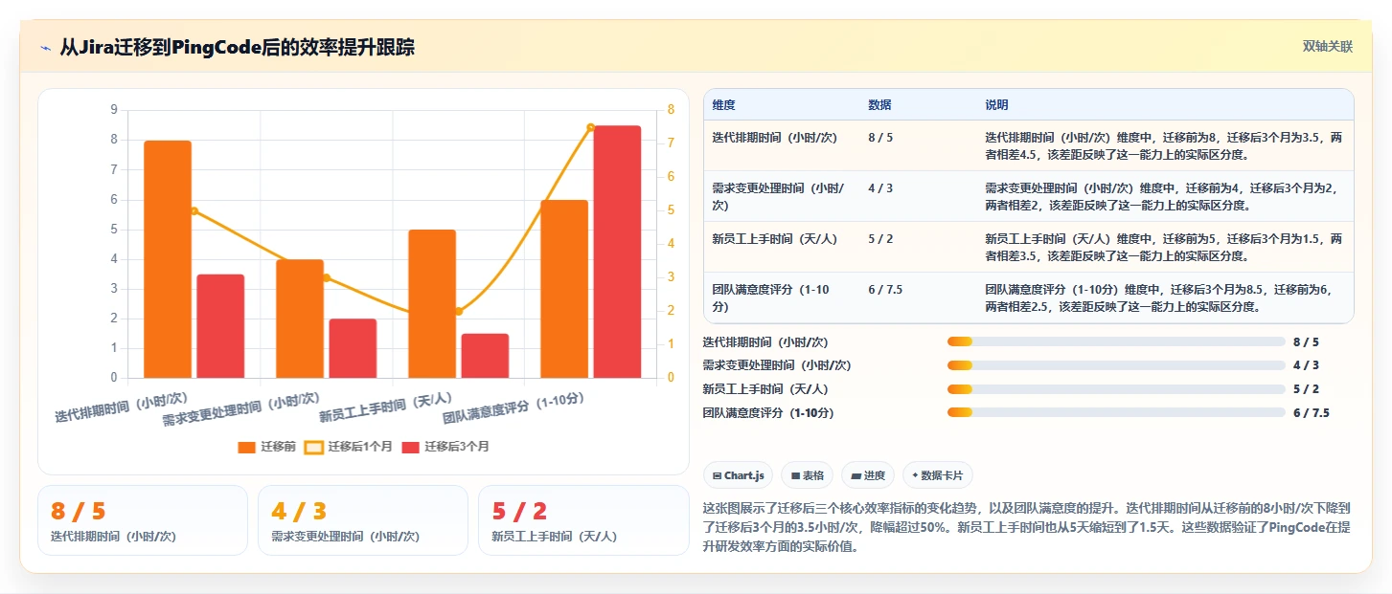Click the 双轴关联 label in the header
This screenshot has width=1392, height=594.
(x=1327, y=46)
